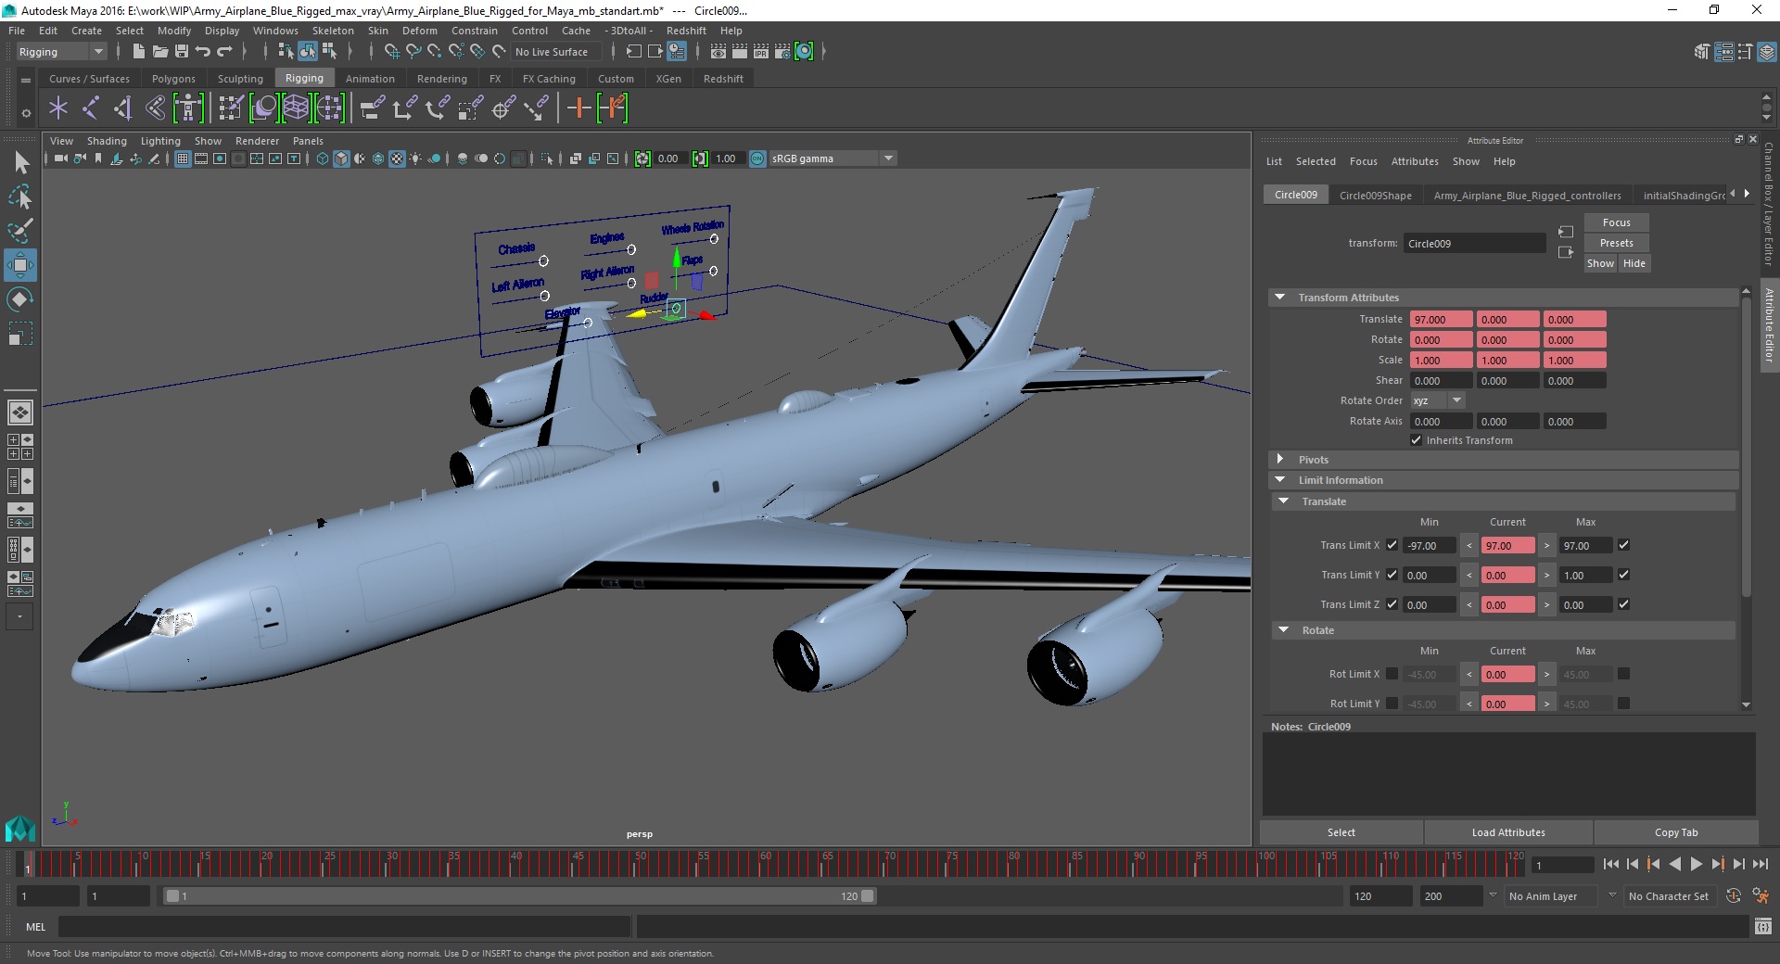
Task: Uncheck Trans Limit X max checkbox
Action: pos(1623,545)
